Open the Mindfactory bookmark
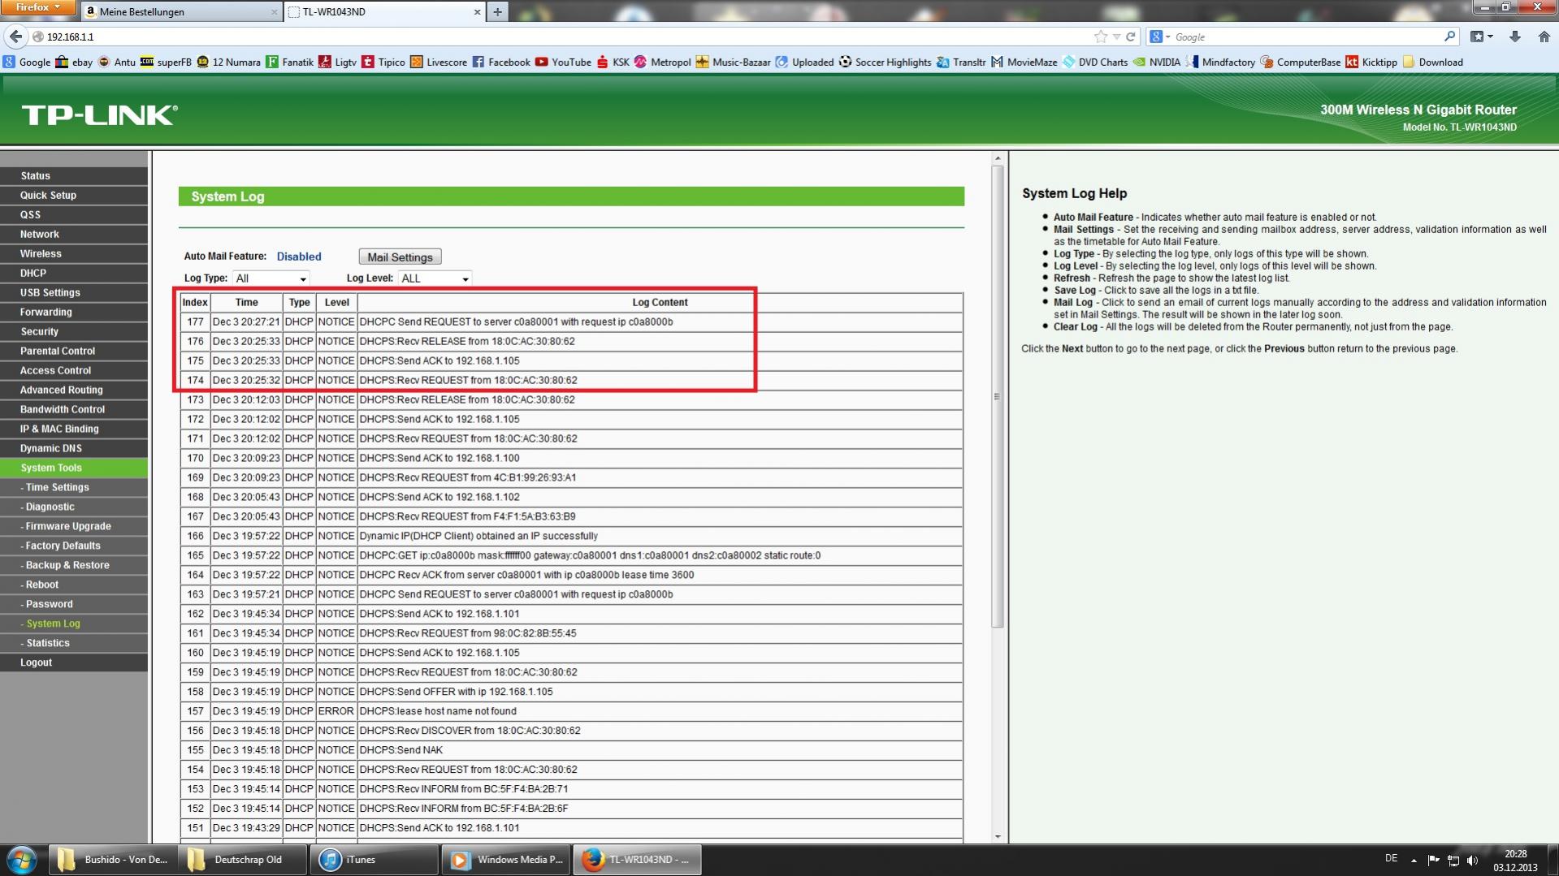Viewport: 1559px width, 876px height. [x=1220, y=62]
